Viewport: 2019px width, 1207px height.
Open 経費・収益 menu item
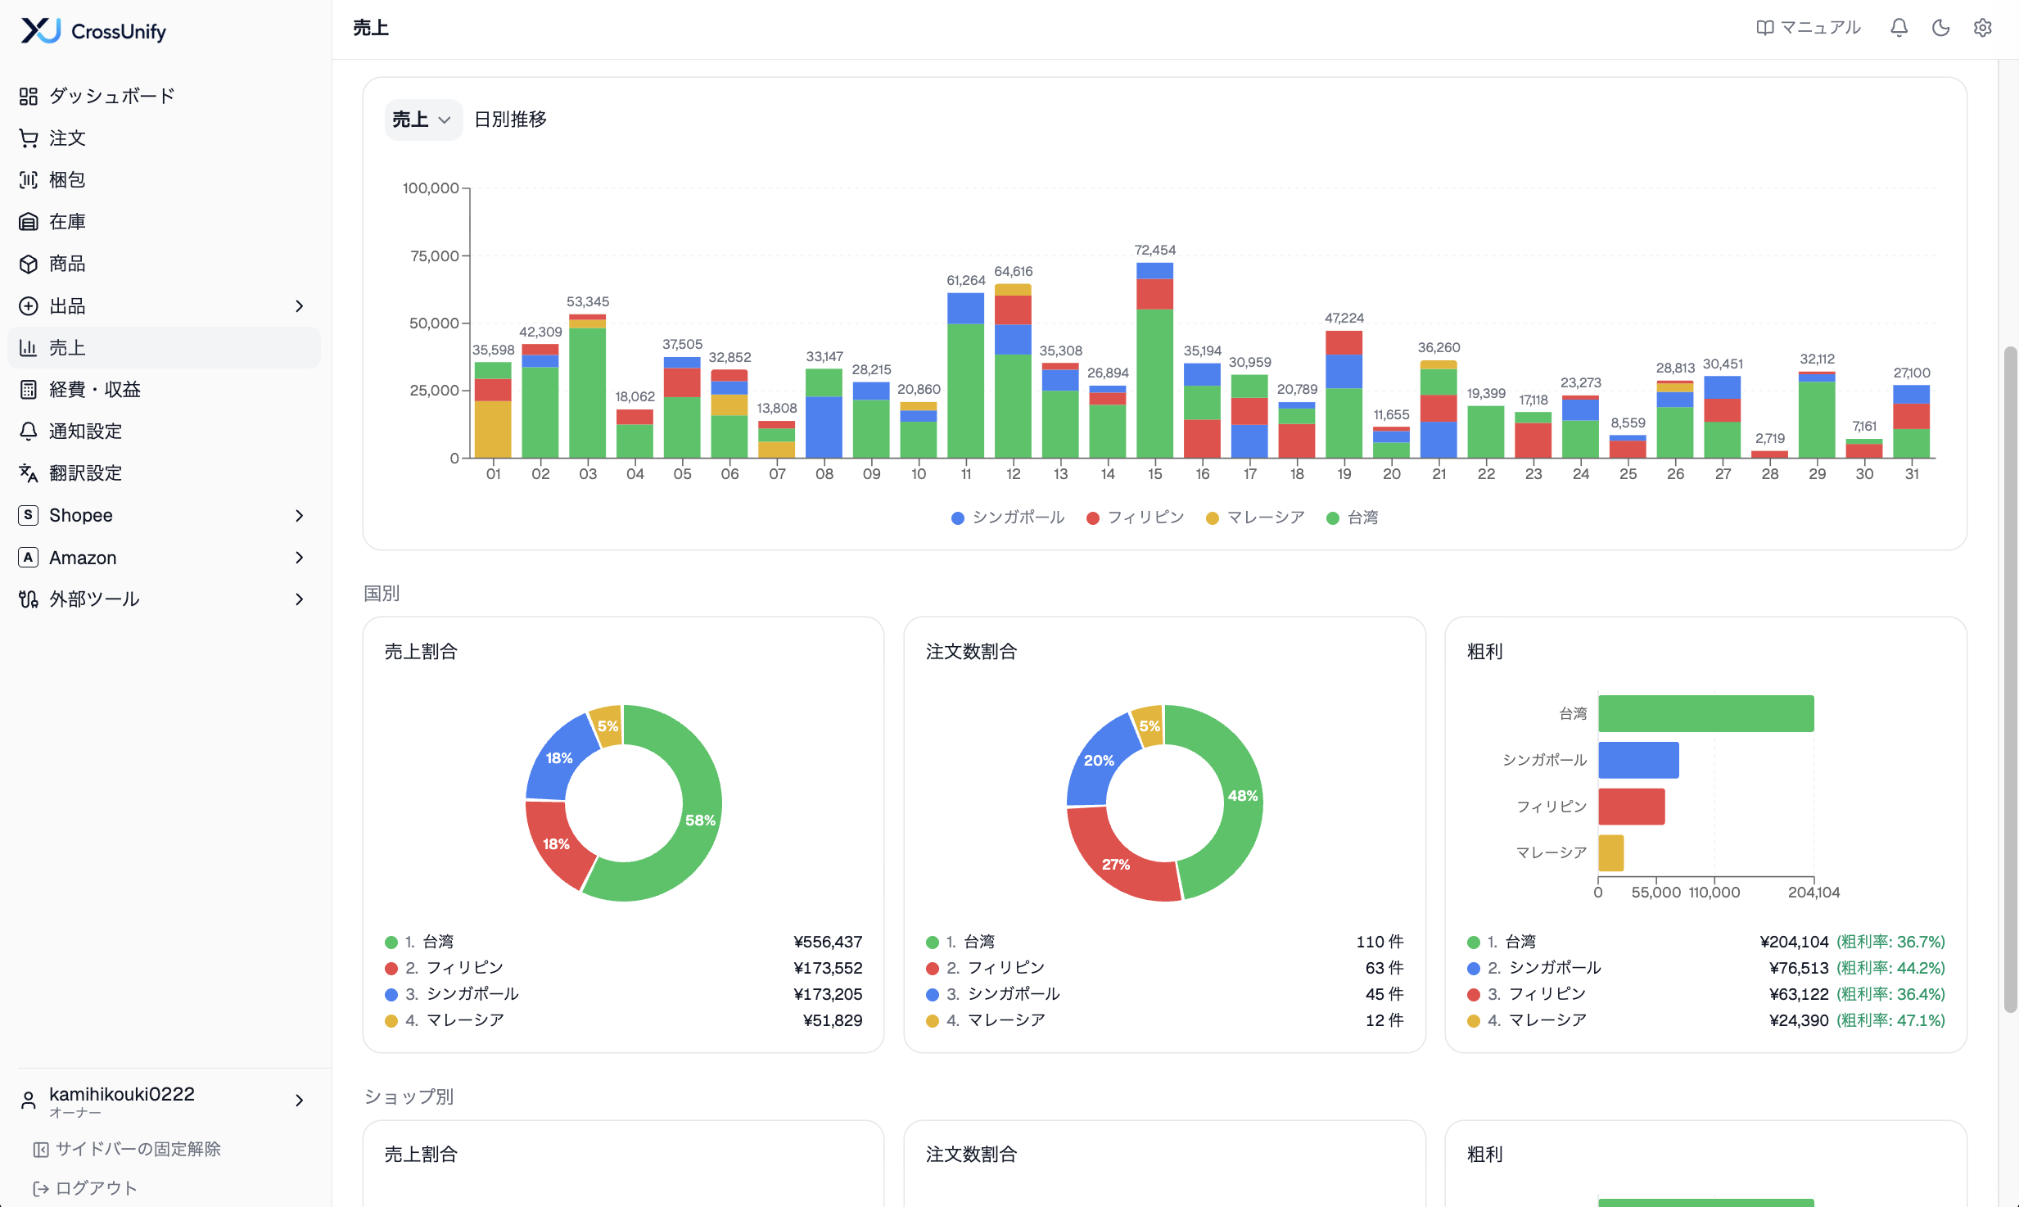coord(164,390)
